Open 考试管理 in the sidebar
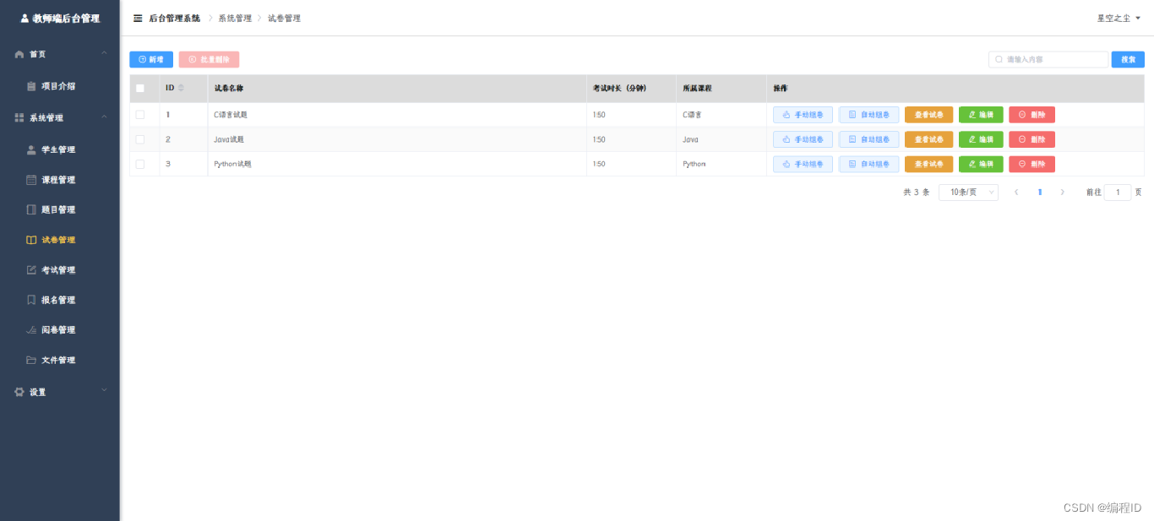1154x521 pixels. (x=60, y=270)
